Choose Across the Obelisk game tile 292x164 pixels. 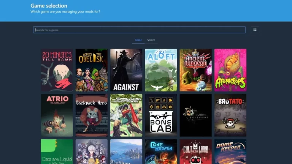click(91, 70)
